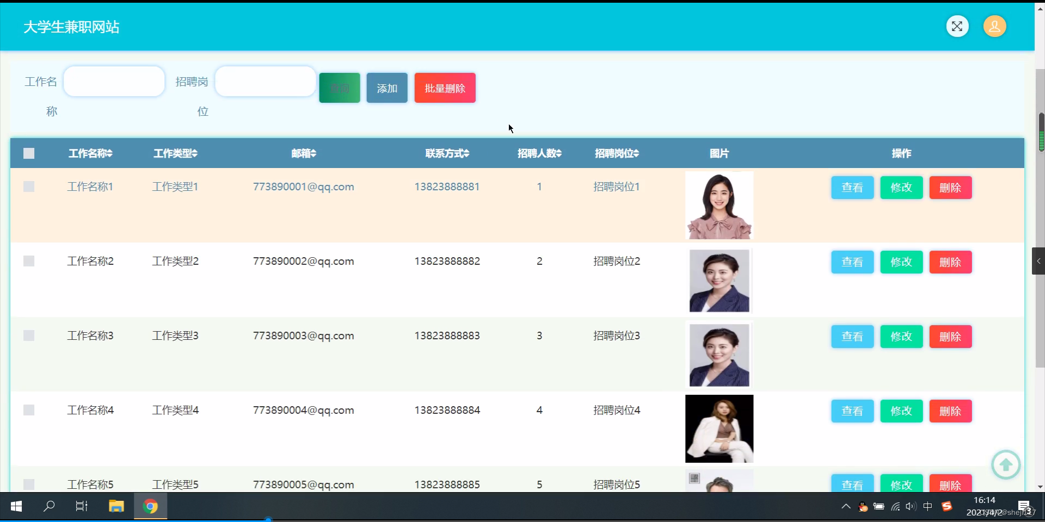Click 删除 for 工作名称4
Screen dimensions: 1045x522
click(x=950, y=411)
